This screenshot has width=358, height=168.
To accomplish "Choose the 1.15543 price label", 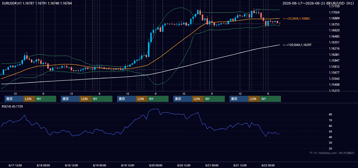I will [x=334, y=79].
